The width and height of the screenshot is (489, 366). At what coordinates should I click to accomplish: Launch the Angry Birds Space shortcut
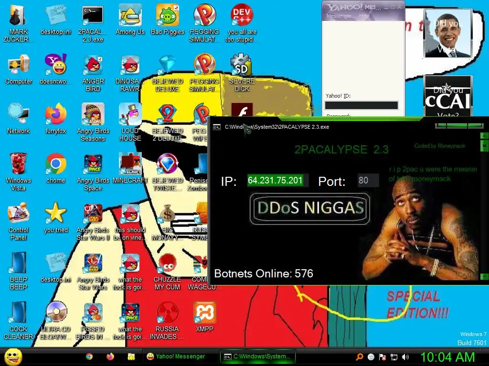tap(93, 172)
